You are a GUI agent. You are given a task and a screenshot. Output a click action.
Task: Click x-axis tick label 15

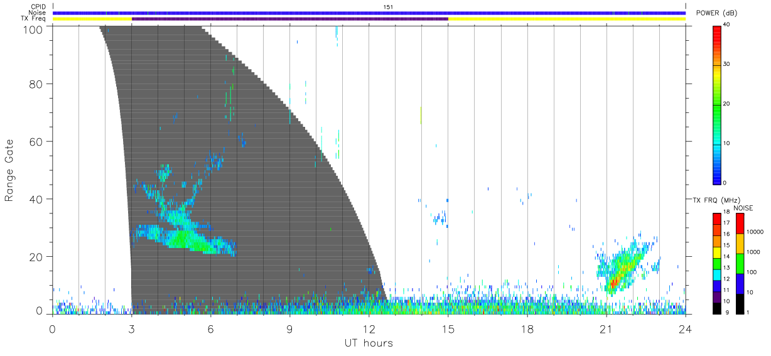tap(448, 328)
